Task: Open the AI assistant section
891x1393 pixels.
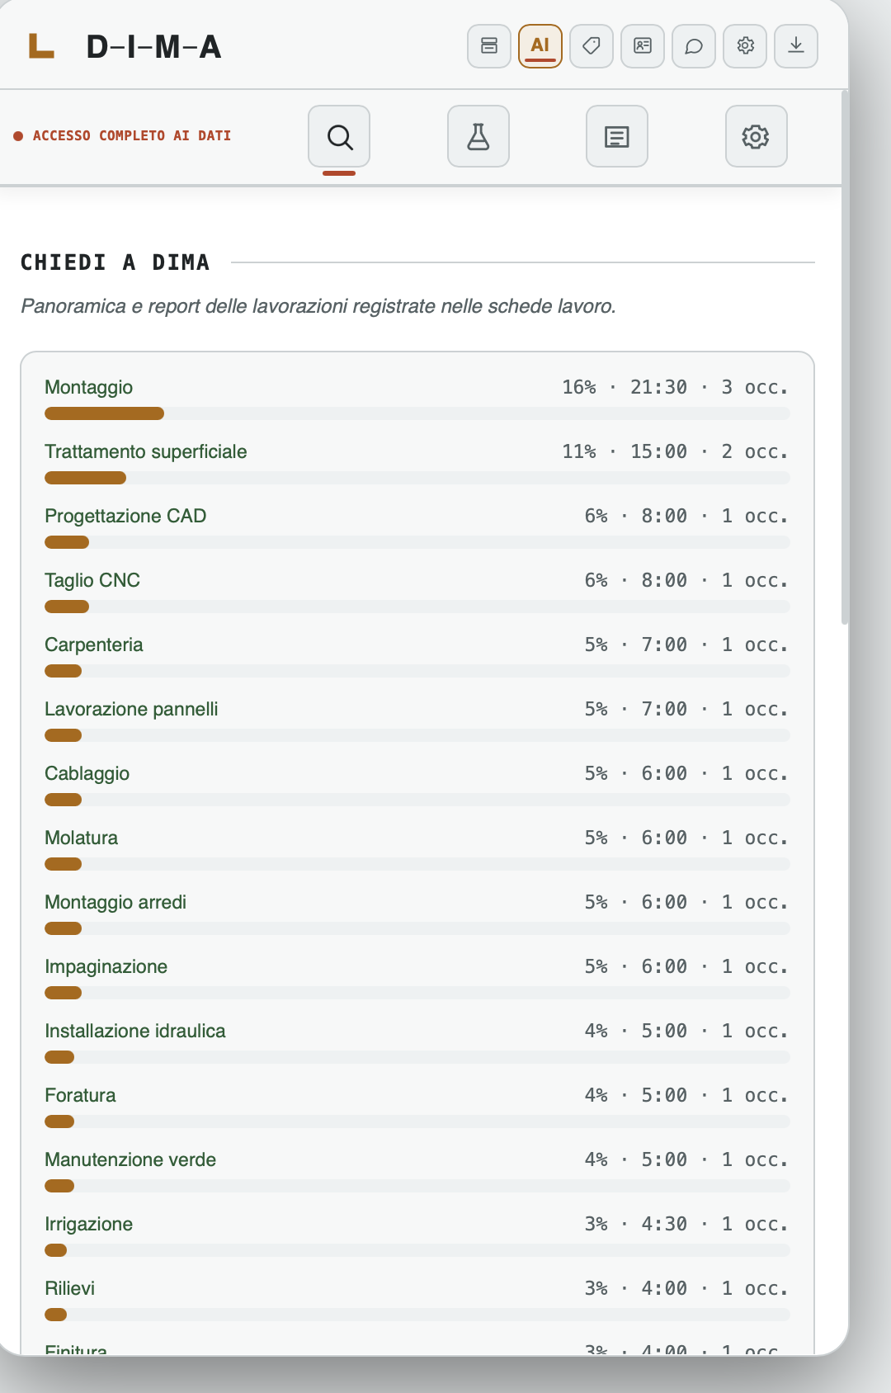Action: [x=540, y=46]
